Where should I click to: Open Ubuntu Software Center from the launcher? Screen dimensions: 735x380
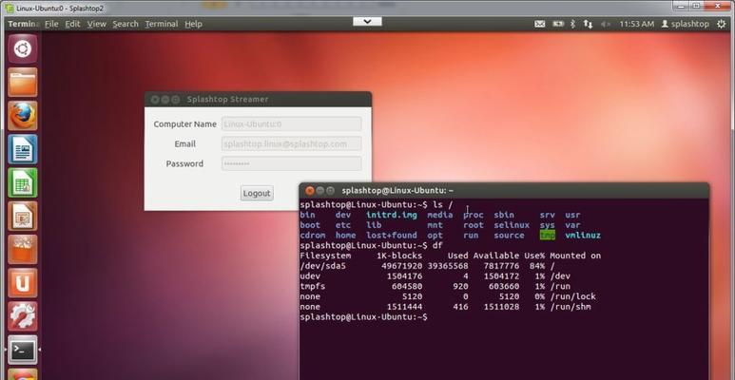tap(23, 249)
